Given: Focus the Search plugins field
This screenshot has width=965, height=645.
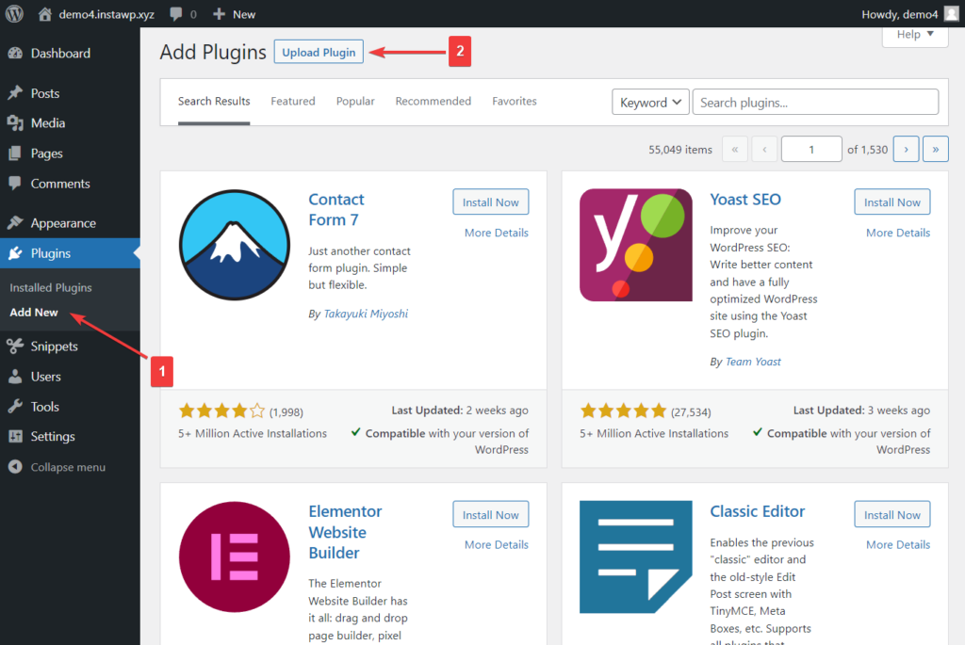Looking at the screenshot, I should [815, 102].
